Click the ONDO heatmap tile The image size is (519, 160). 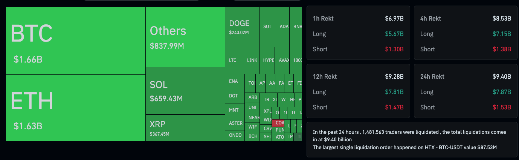coord(235,136)
